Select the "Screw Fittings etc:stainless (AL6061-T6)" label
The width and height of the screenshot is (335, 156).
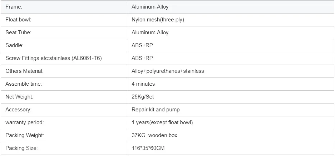click(54, 58)
